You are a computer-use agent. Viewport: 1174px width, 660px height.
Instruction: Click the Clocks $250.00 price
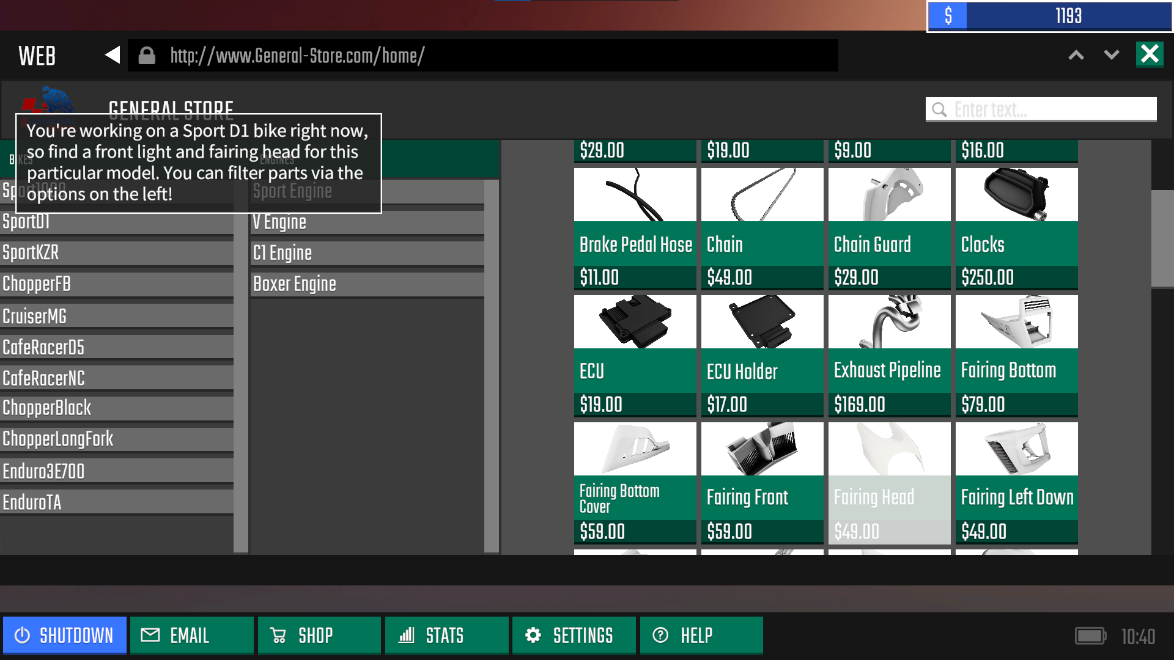coord(988,277)
